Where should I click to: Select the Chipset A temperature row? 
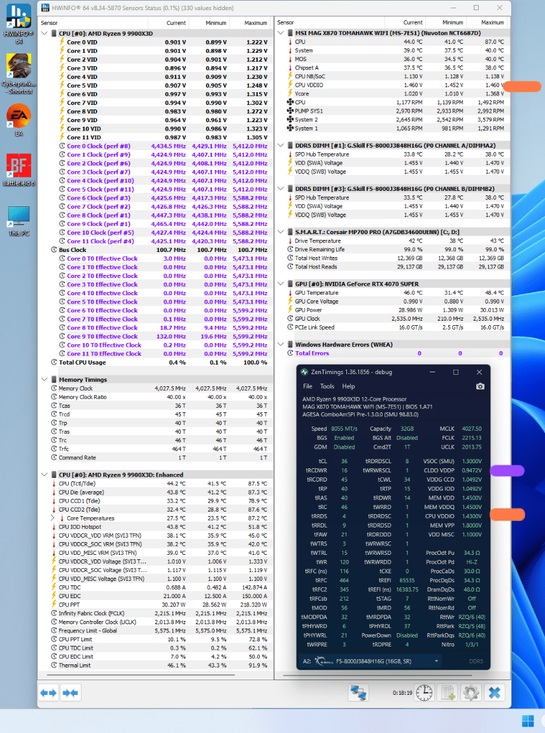tap(392, 68)
